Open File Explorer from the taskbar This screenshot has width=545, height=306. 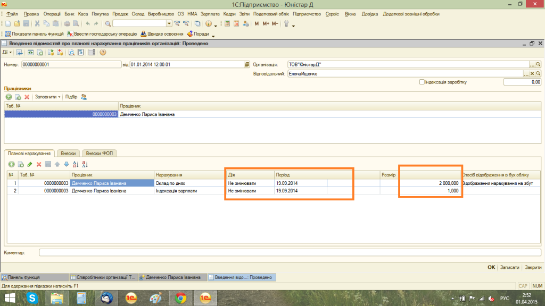click(x=56, y=298)
